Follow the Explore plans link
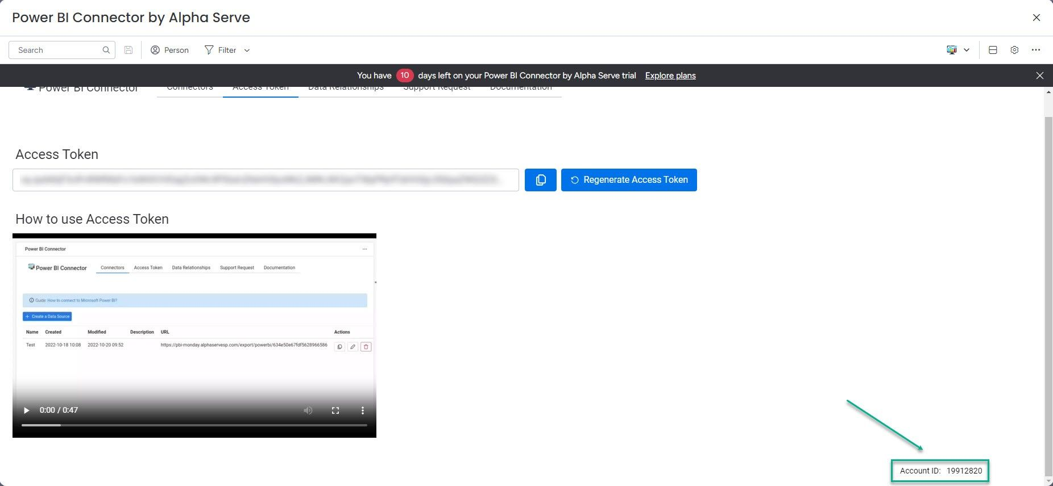The image size is (1053, 486). point(670,76)
